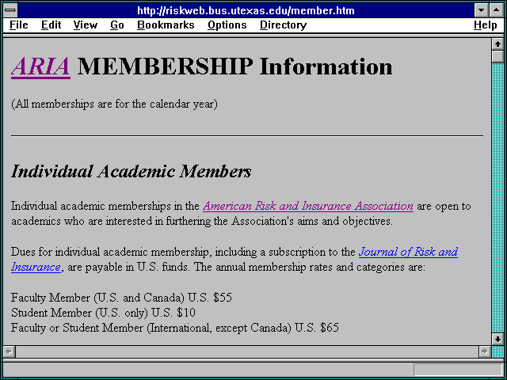The width and height of the screenshot is (507, 380).
Task: Click the vertical scrollbar up arrow
Action: coord(497,44)
